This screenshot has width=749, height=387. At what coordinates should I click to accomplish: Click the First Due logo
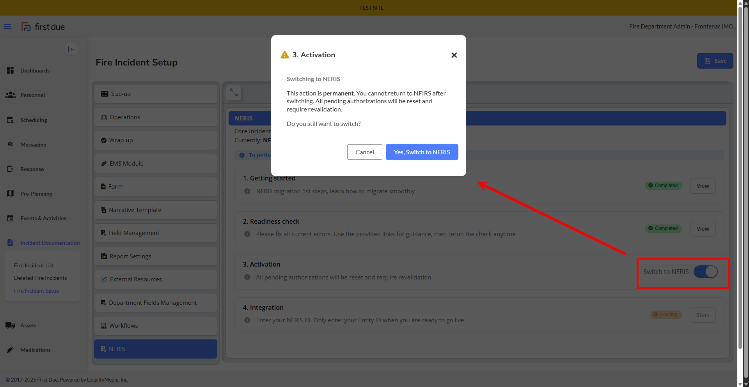(x=43, y=27)
